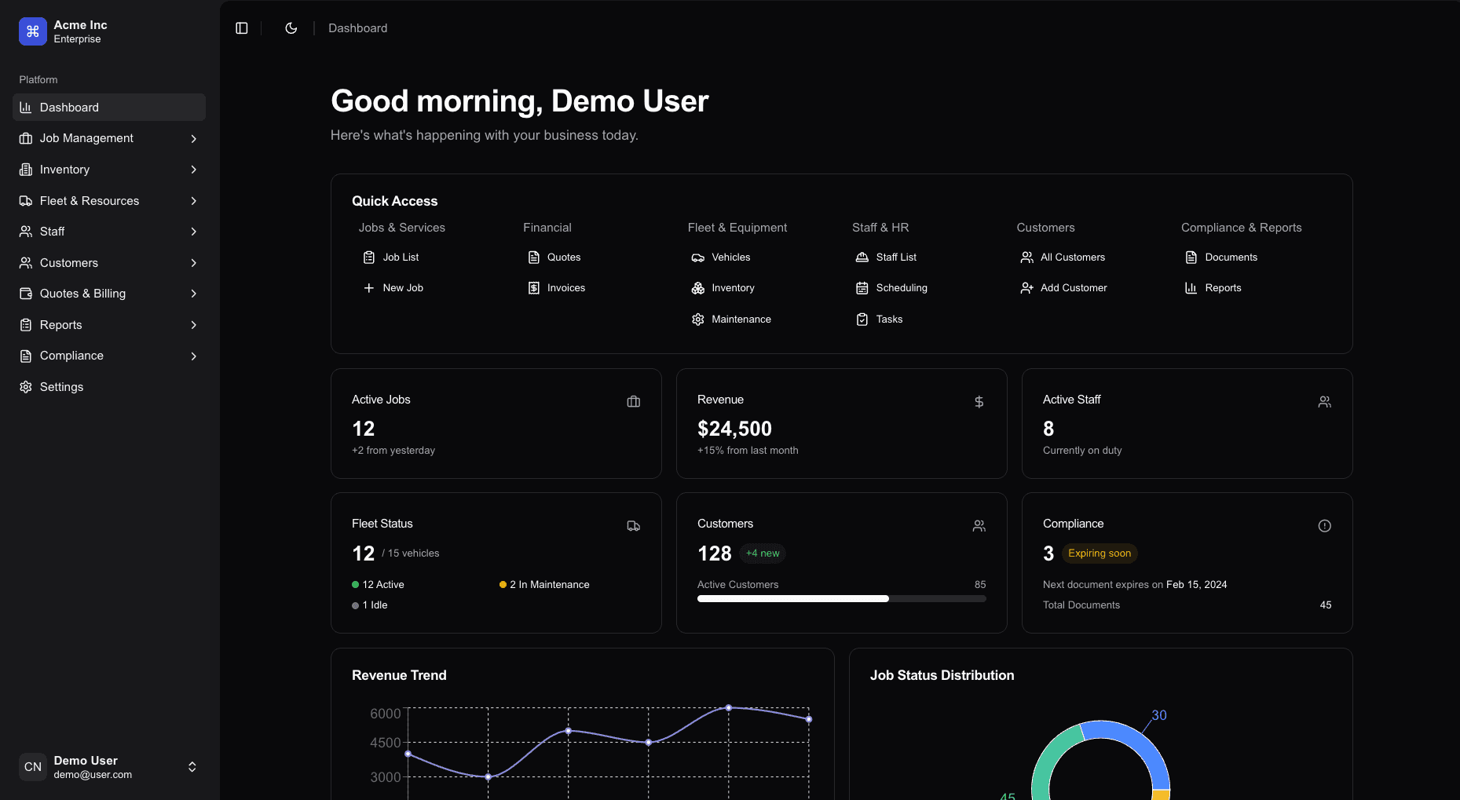This screenshot has height=800, width=1460.
Task: Click the Revenue dollar sign icon
Action: [979, 402]
